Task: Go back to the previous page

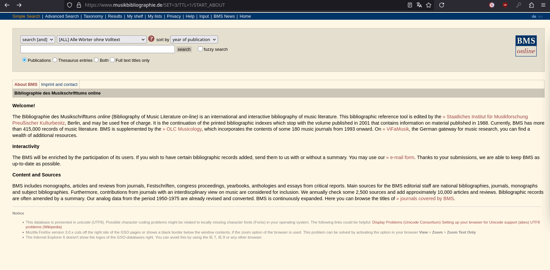Action: click(x=7, y=5)
